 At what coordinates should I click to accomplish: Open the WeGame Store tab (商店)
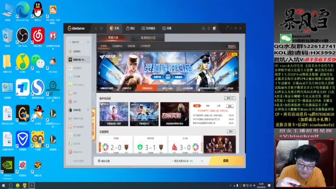click(x=130, y=28)
